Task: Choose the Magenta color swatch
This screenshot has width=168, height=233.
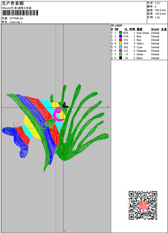Action: tap(121, 51)
